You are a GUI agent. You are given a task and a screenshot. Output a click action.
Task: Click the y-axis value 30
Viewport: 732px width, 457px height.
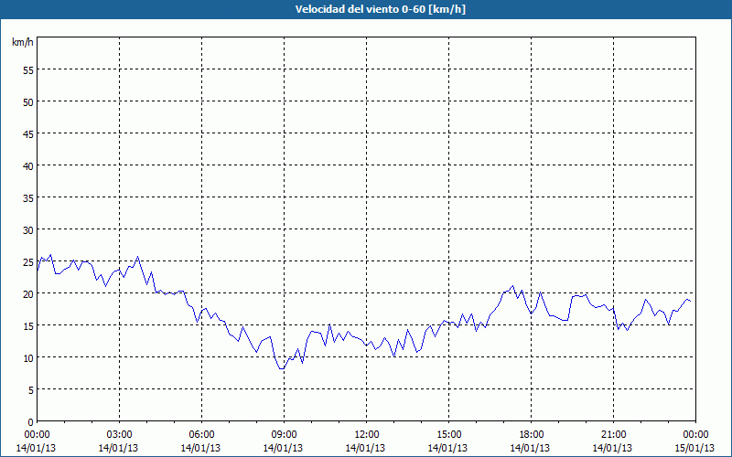pos(28,231)
